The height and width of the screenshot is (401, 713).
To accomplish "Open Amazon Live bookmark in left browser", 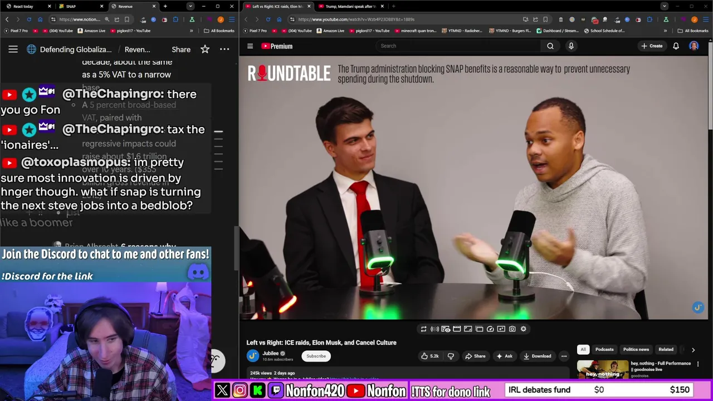I will click(91, 31).
